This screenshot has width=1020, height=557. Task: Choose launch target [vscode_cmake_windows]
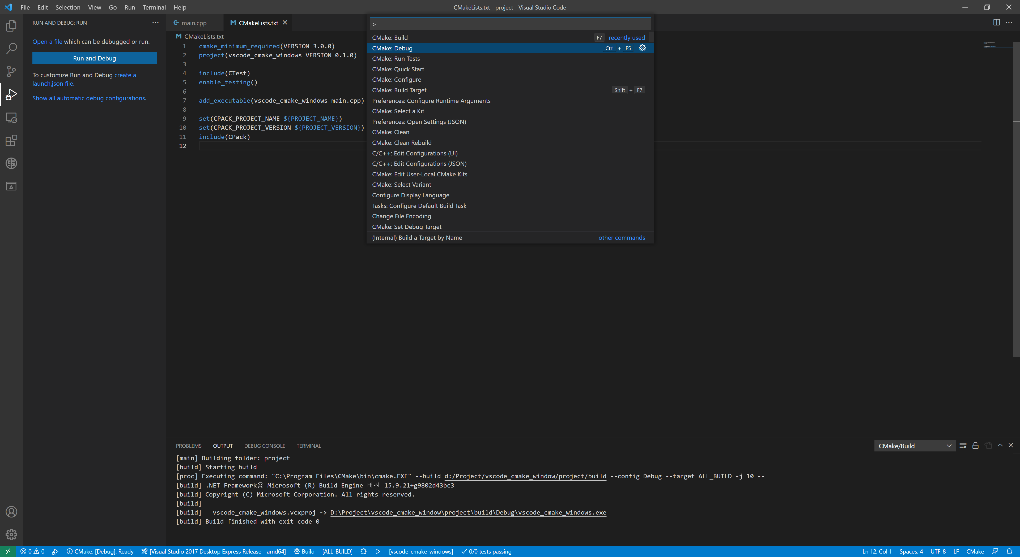pyautogui.click(x=420, y=551)
